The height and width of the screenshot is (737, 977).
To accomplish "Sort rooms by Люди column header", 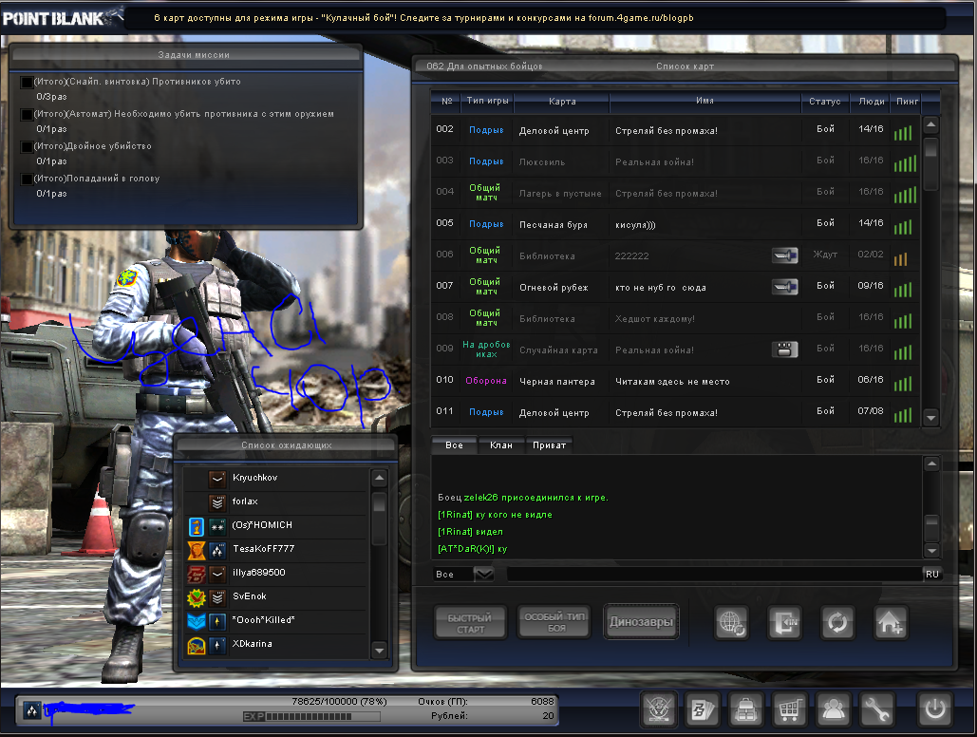I will (x=871, y=101).
